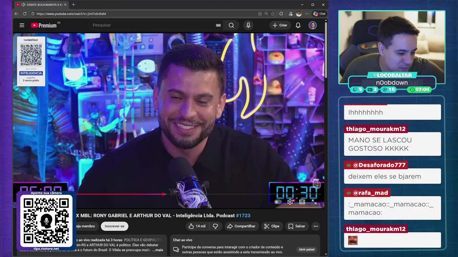Click the YouTube URL address bar
The image size is (458, 257).
click(x=143, y=14)
